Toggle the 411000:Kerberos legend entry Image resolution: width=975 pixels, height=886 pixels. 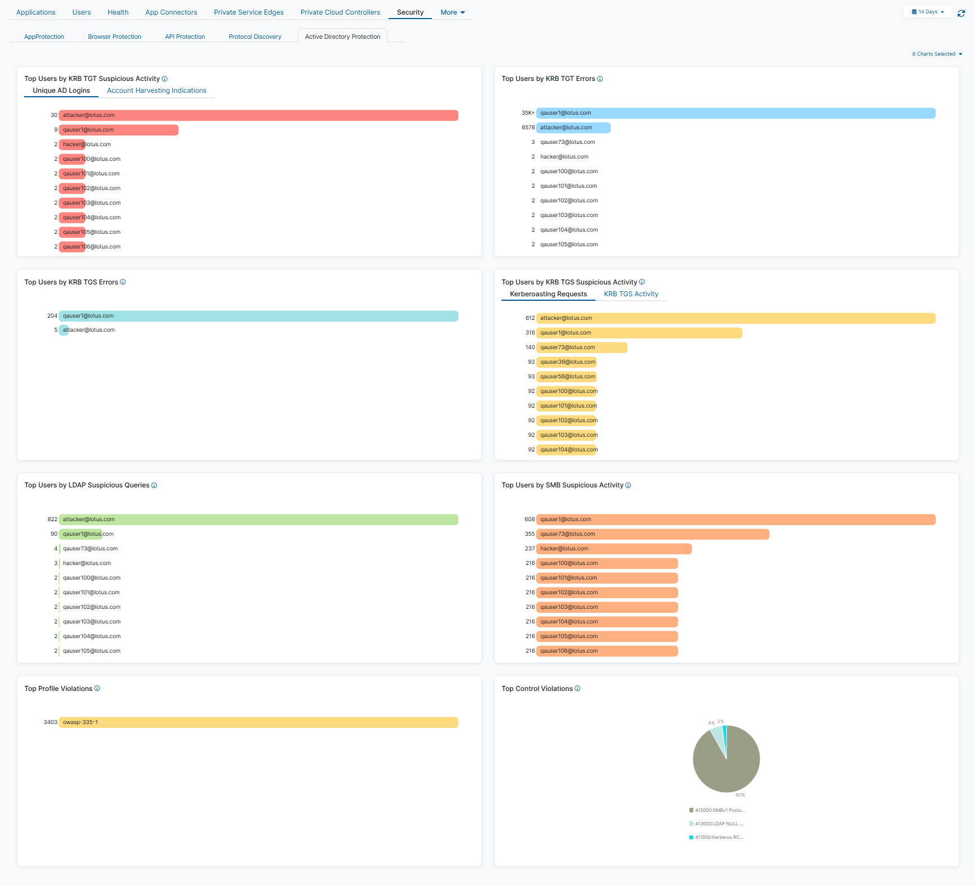pyautogui.click(x=718, y=837)
